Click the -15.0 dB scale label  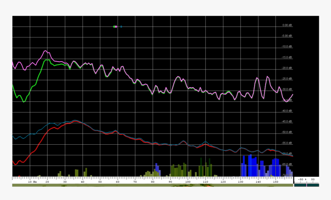tap(287, 57)
